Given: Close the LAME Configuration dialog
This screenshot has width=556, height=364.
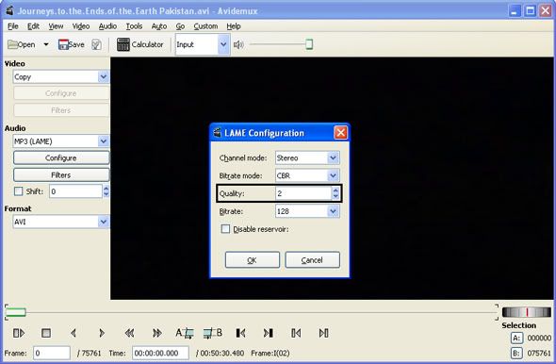Looking at the screenshot, I should 341,133.
